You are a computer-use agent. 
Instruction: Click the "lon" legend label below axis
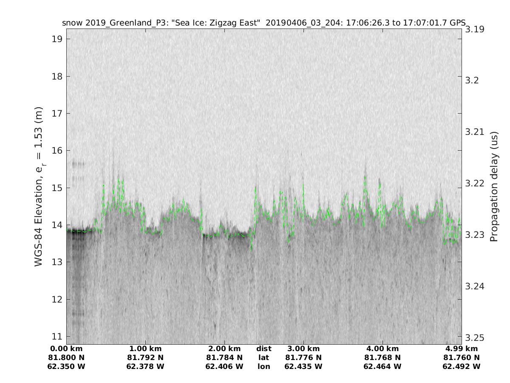coord(264,366)
